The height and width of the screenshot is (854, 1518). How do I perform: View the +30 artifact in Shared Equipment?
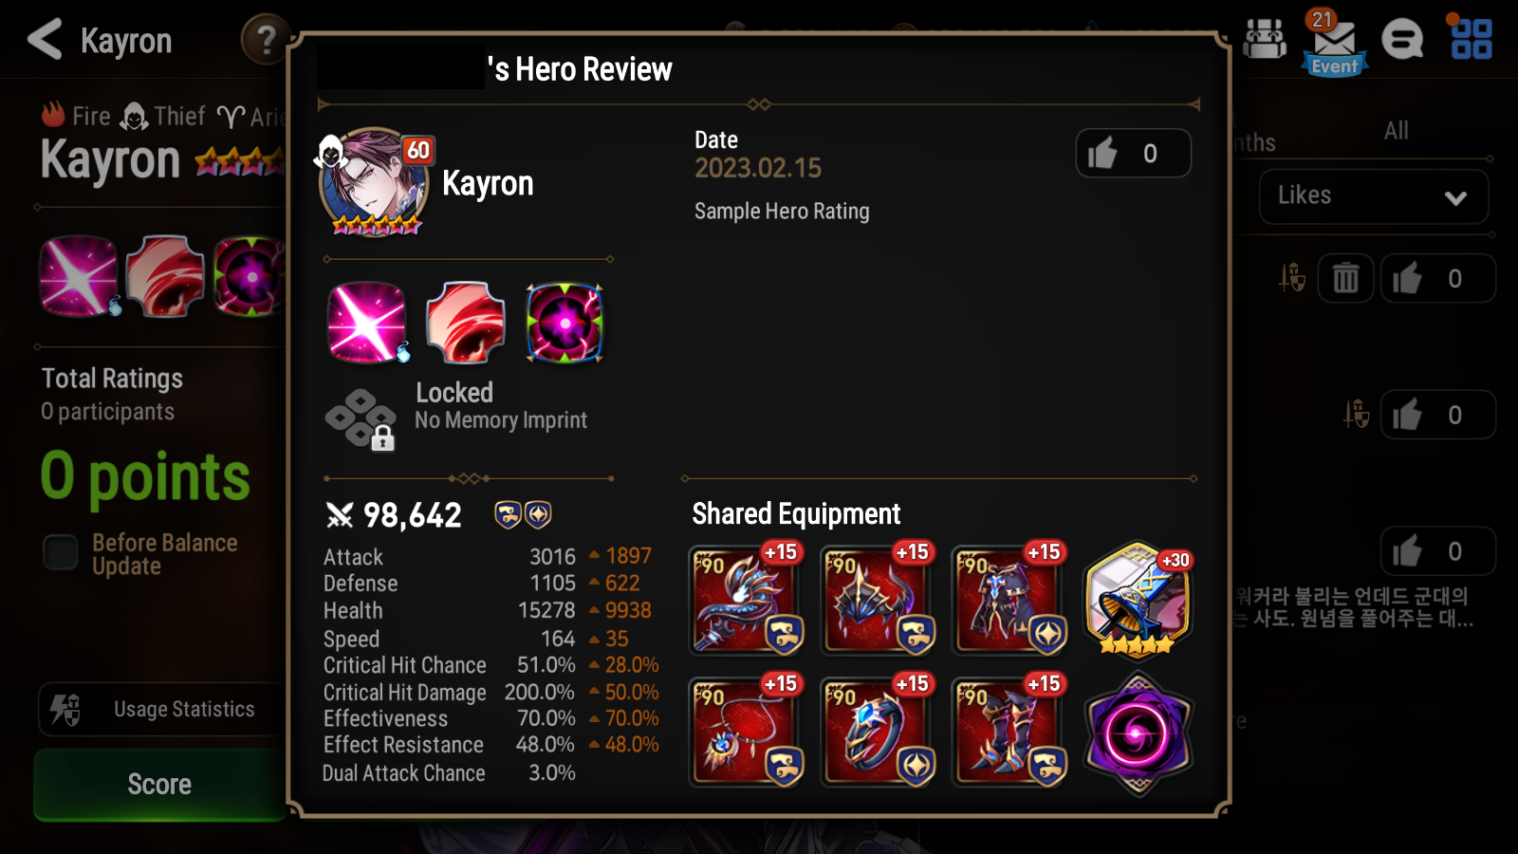pos(1138,600)
